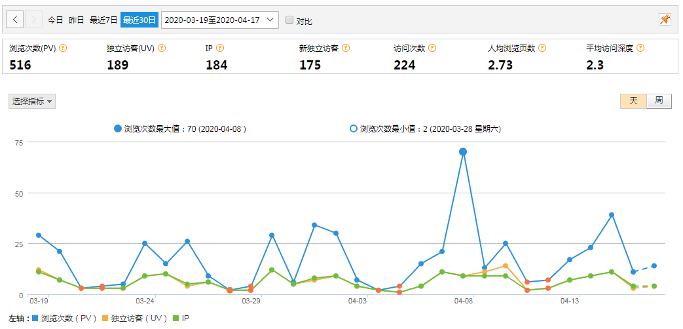Click help icon beside 平均访问深度
The width and height of the screenshot is (683, 329).
640,48
